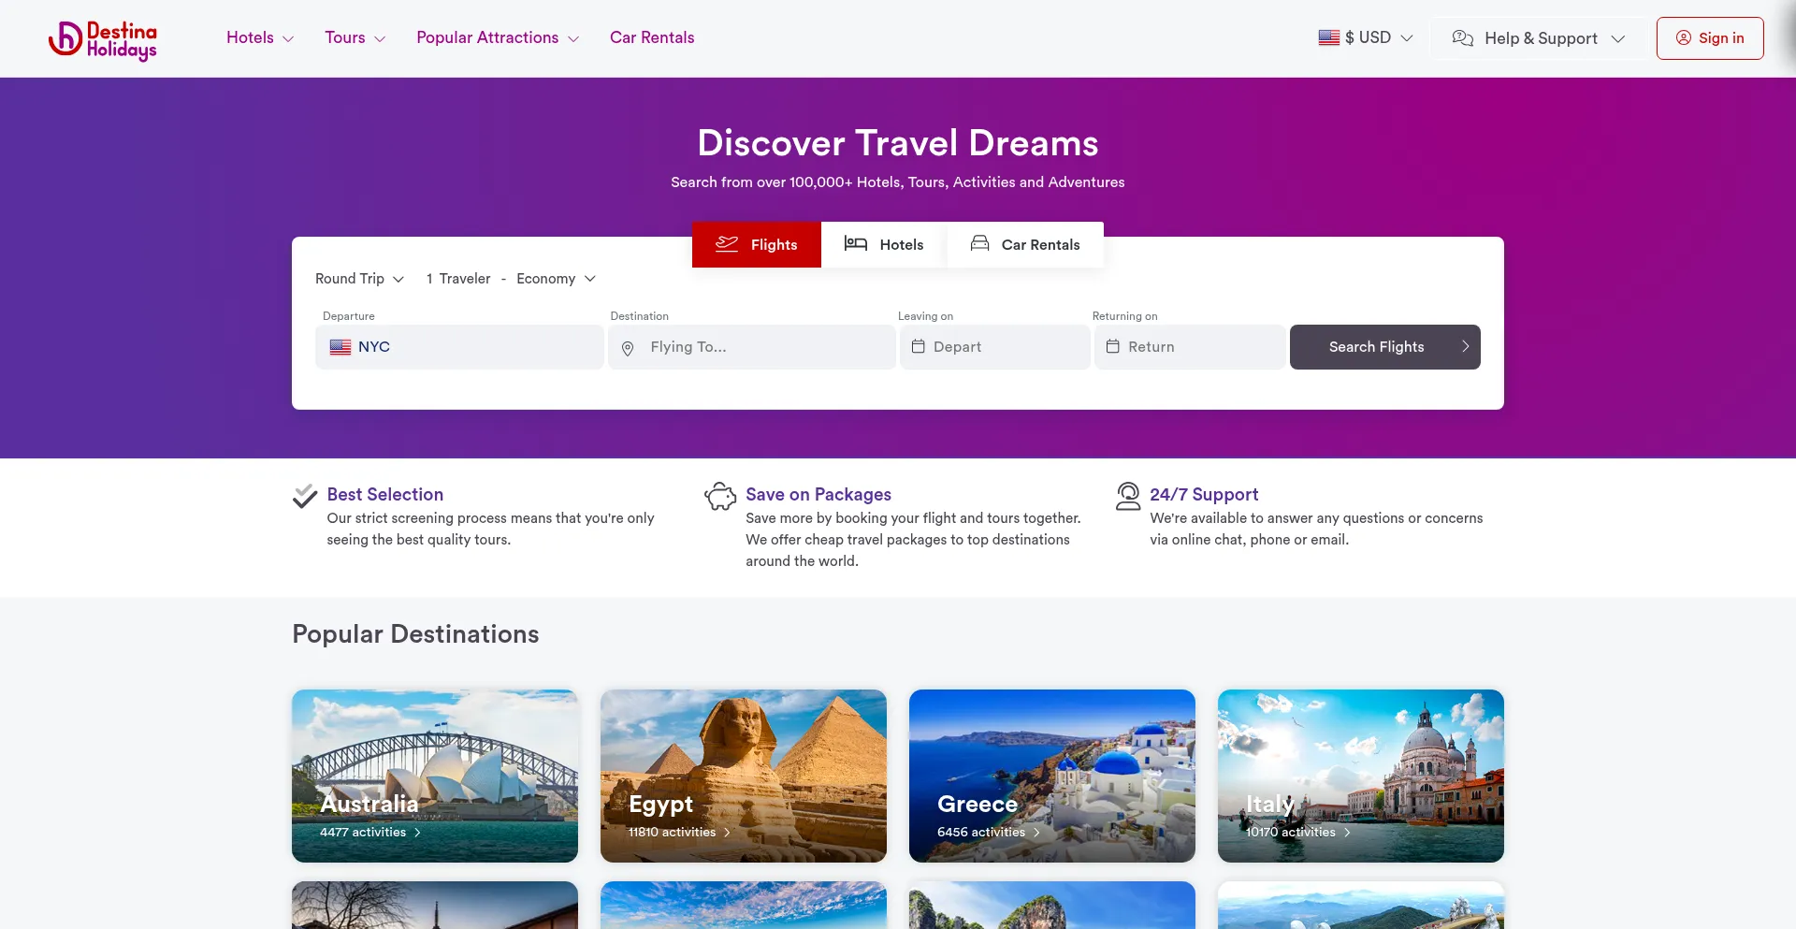Click the chat bubbles Help icon
The width and height of the screenshot is (1796, 929).
(1463, 38)
